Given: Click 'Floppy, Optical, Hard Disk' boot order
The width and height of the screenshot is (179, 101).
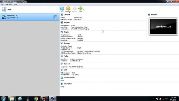Looking at the screenshot, I should pos(79,27).
